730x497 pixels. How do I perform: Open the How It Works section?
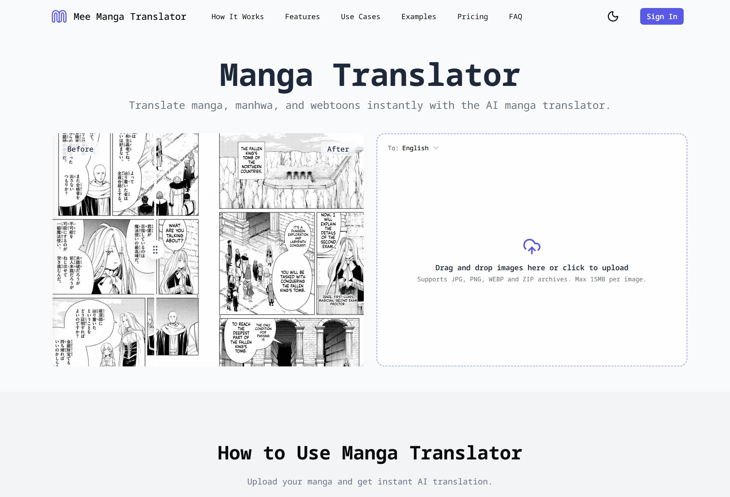(x=237, y=17)
